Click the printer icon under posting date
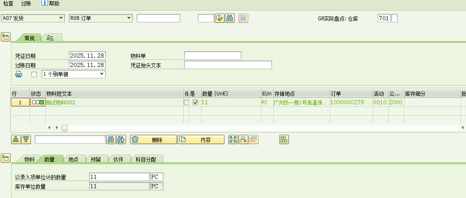The image size is (466, 198). [x=19, y=75]
